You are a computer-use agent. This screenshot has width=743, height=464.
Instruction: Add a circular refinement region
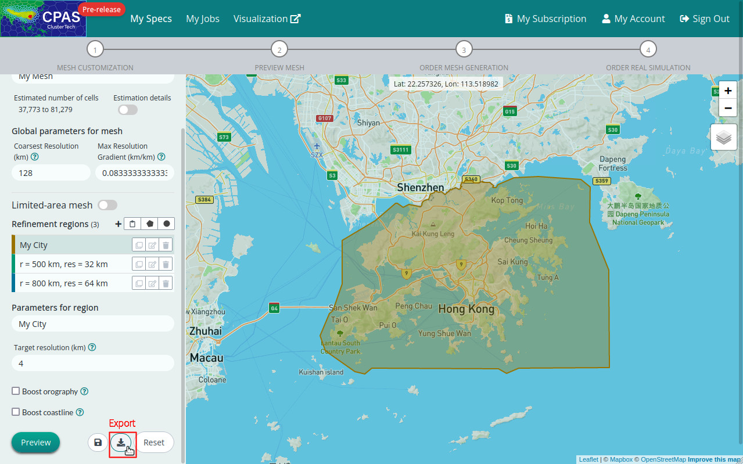167,224
